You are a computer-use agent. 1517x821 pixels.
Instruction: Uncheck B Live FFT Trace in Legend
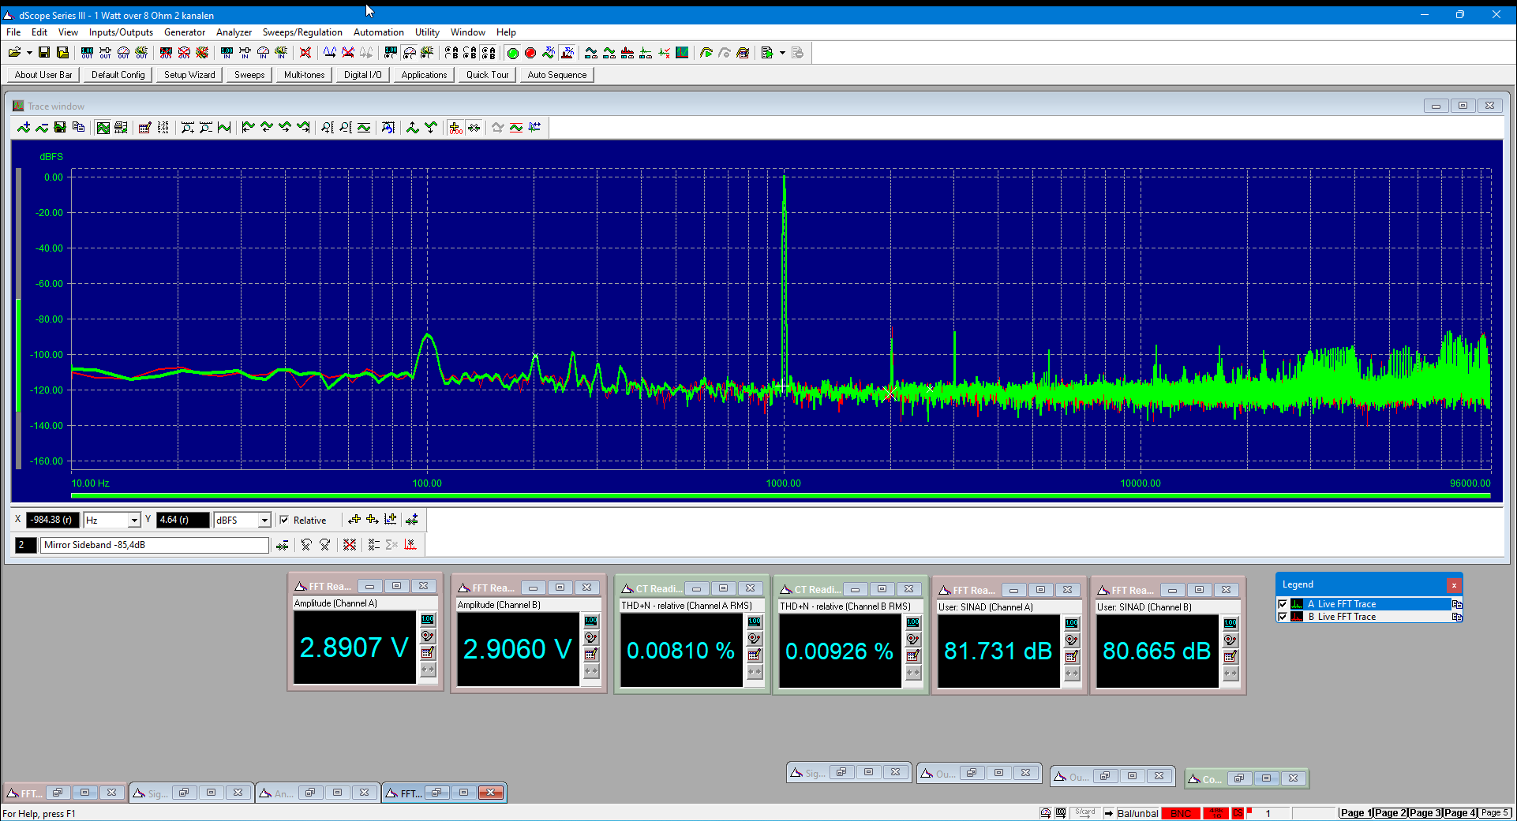(x=1283, y=617)
